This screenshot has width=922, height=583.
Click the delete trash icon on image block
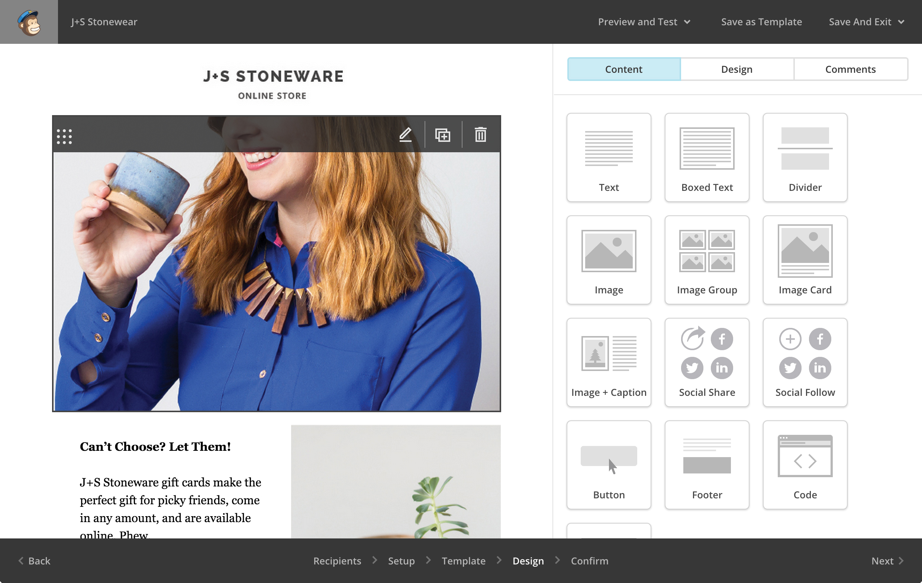click(480, 134)
